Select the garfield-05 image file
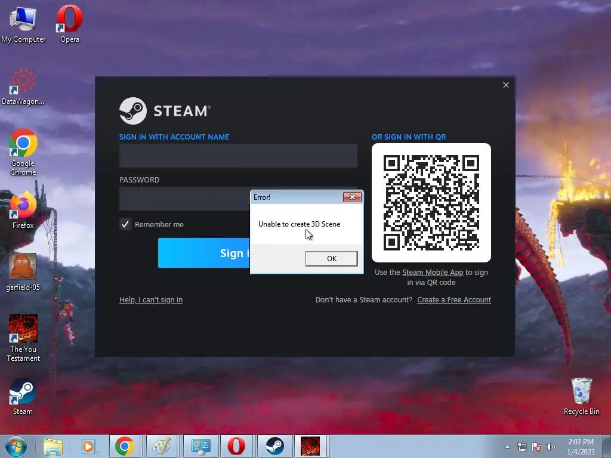The image size is (611, 458). tap(23, 273)
